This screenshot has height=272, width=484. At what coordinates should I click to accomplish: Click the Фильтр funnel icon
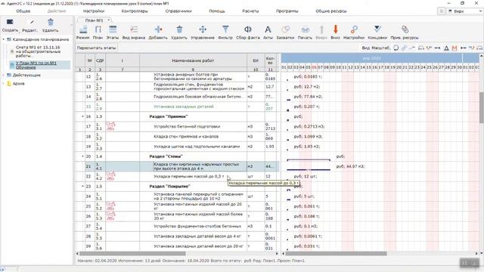pyautogui.click(x=225, y=29)
